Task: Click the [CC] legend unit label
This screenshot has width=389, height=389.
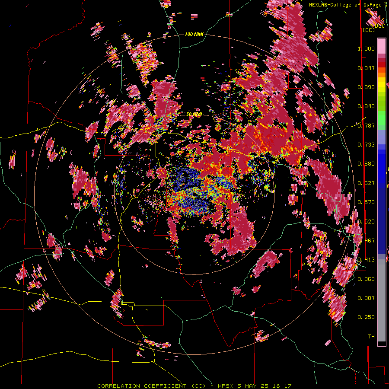Action: pyautogui.click(x=369, y=30)
